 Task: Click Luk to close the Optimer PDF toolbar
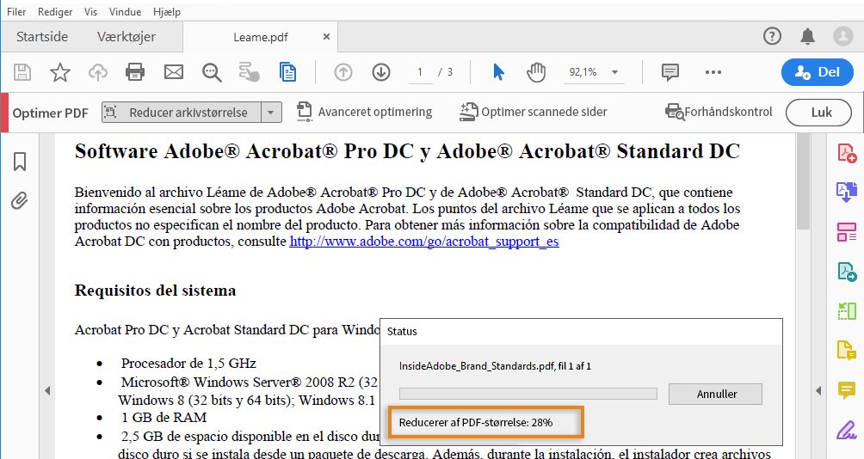pos(818,113)
